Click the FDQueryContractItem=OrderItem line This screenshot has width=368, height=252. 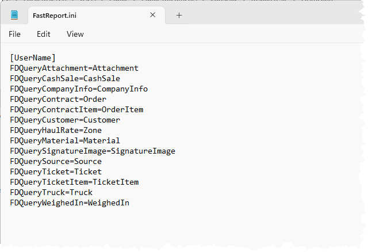pos(76,109)
